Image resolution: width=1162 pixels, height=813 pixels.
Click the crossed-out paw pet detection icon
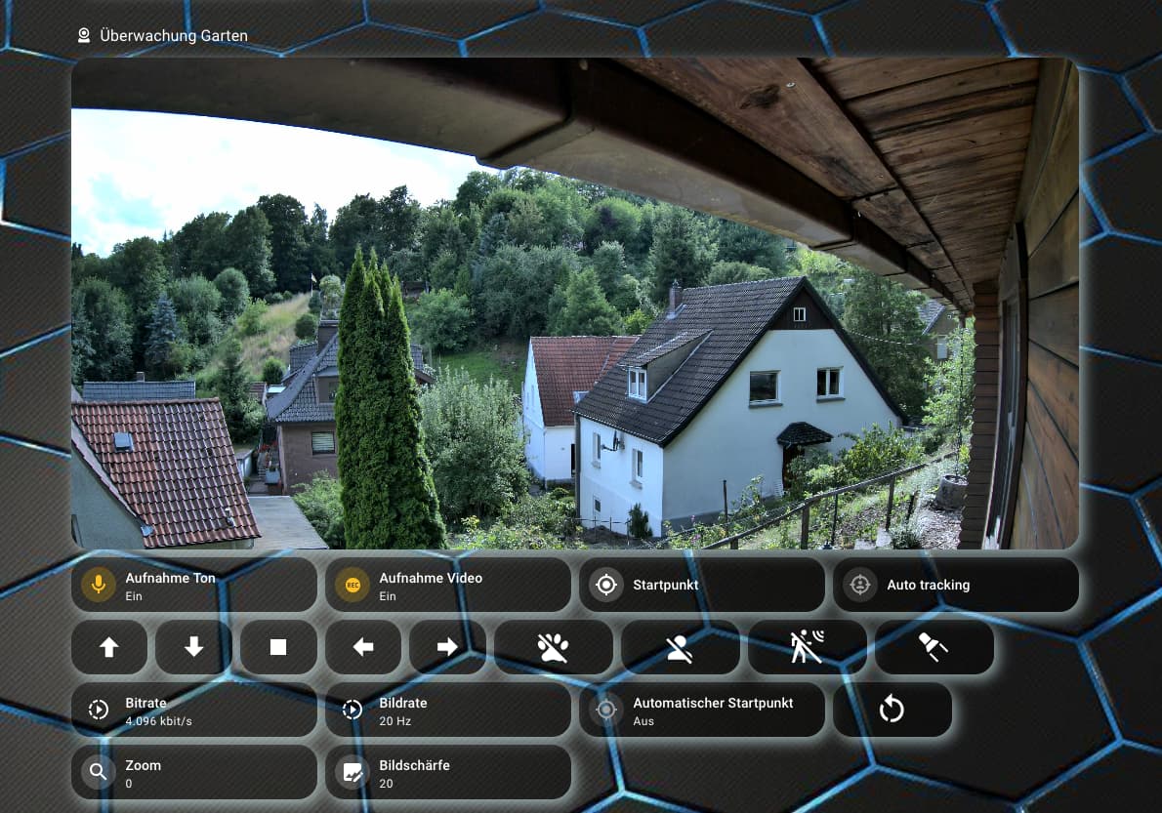(x=554, y=647)
